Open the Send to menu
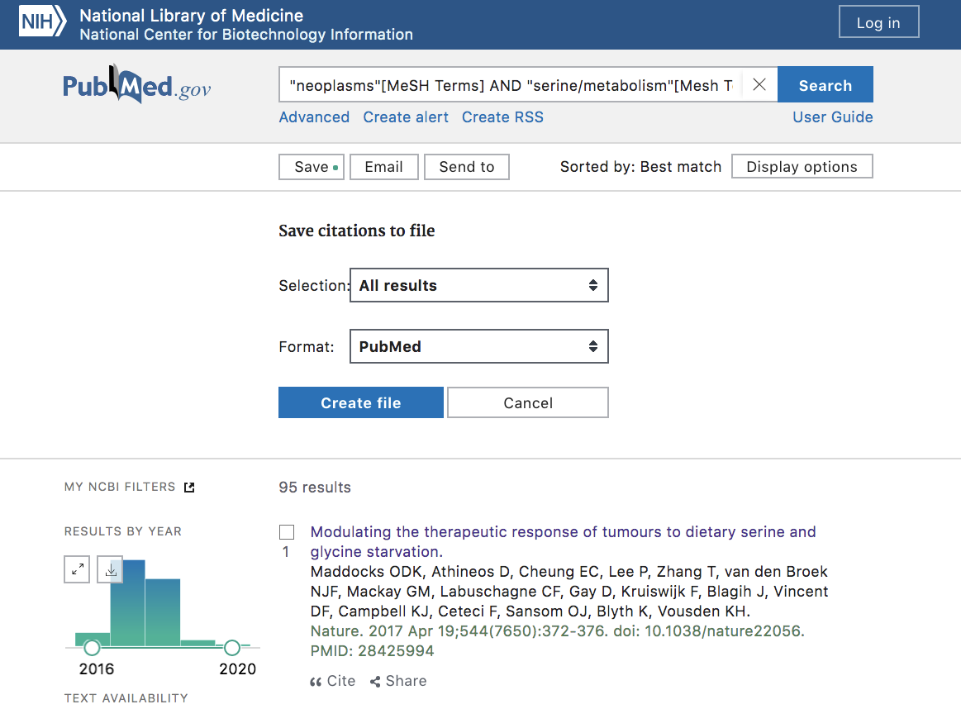The image size is (961, 709). click(x=467, y=167)
